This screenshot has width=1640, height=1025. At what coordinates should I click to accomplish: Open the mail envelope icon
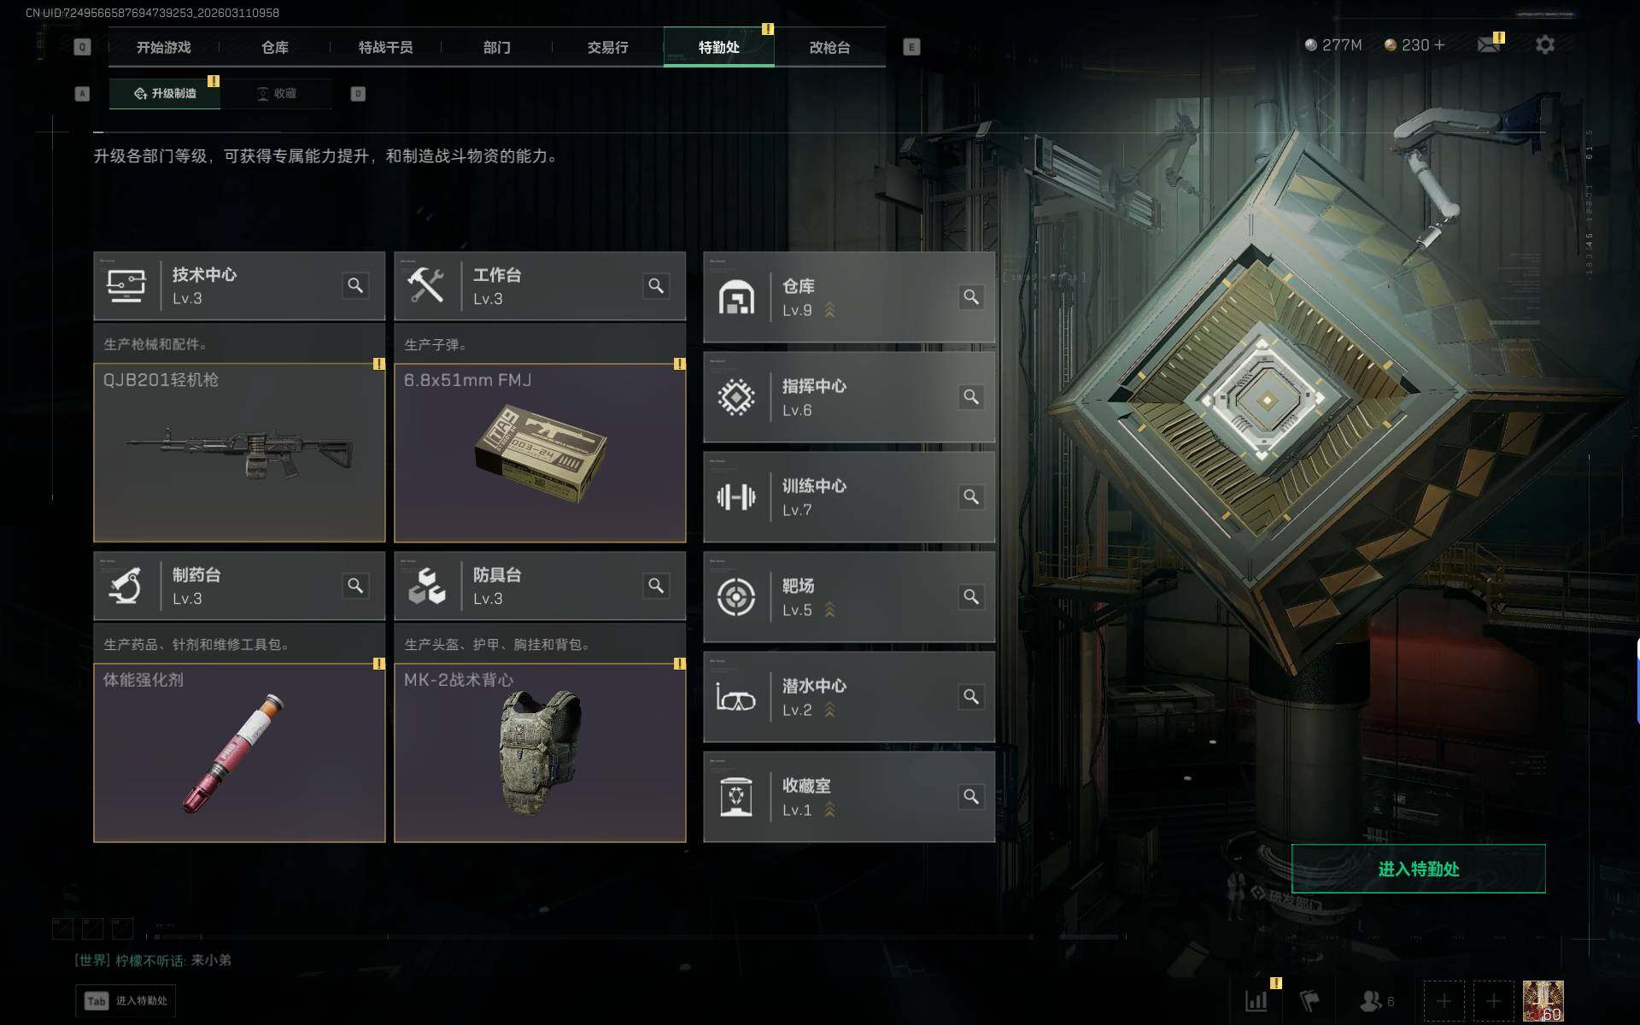tap(1489, 44)
